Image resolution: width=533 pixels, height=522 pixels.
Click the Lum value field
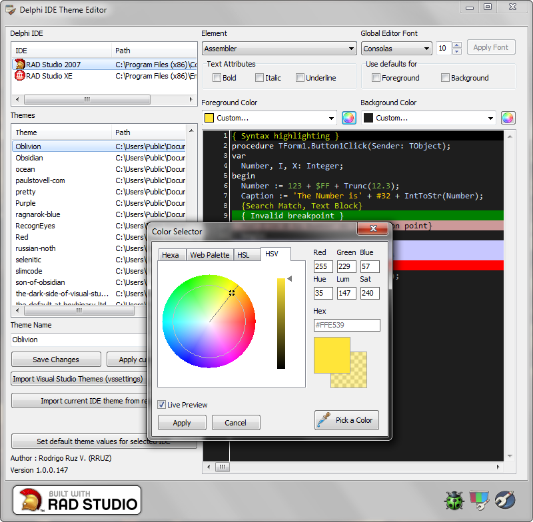pyautogui.click(x=346, y=293)
